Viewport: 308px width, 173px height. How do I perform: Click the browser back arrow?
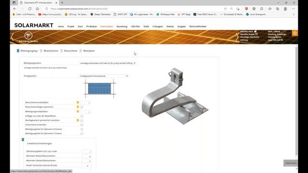pos(15,9)
